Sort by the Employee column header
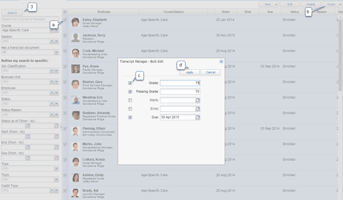 pos(104,12)
